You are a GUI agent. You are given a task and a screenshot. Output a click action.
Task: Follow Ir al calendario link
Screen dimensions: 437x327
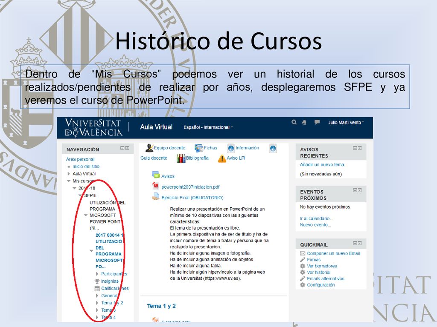coord(316,218)
